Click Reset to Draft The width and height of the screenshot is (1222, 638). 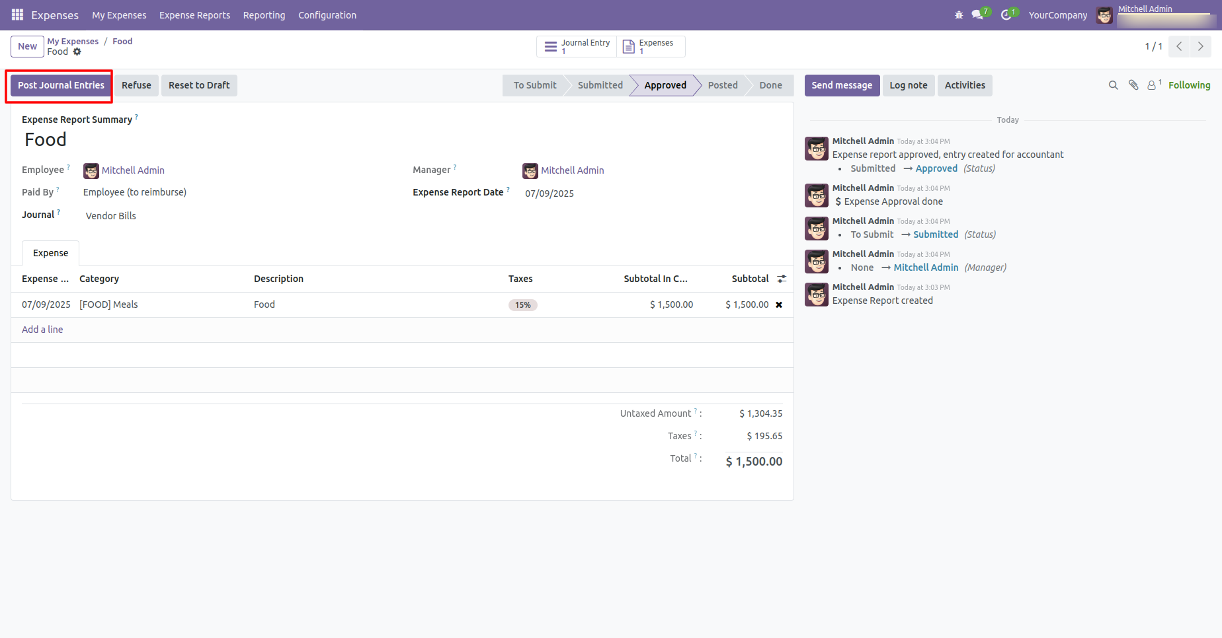coord(199,85)
